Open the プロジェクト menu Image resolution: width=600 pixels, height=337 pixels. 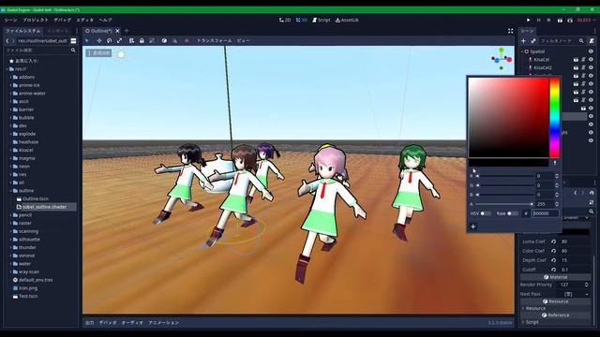pos(36,20)
